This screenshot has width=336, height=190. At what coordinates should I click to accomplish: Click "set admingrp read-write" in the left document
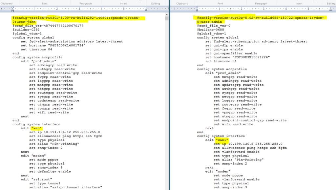click(53, 65)
